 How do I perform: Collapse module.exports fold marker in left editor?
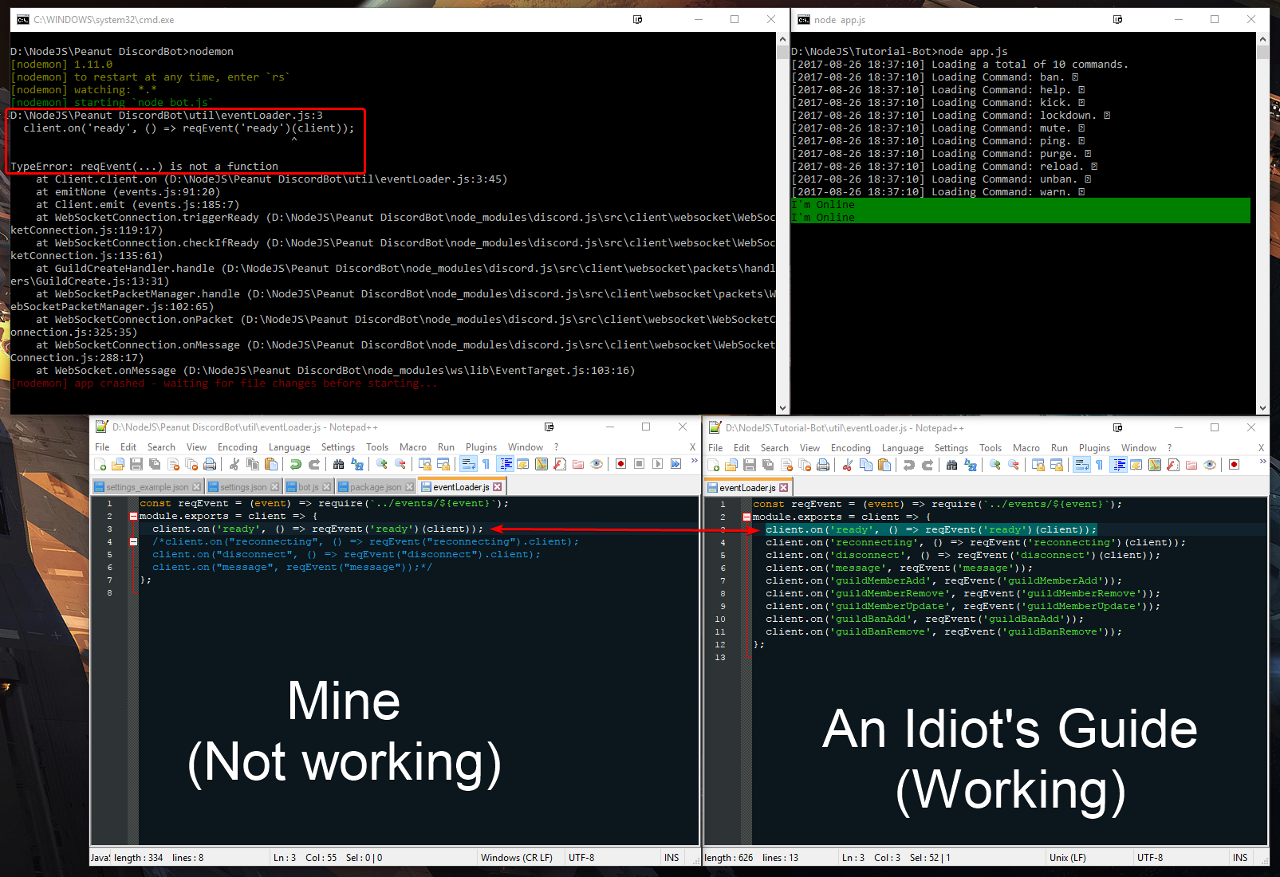point(133,517)
